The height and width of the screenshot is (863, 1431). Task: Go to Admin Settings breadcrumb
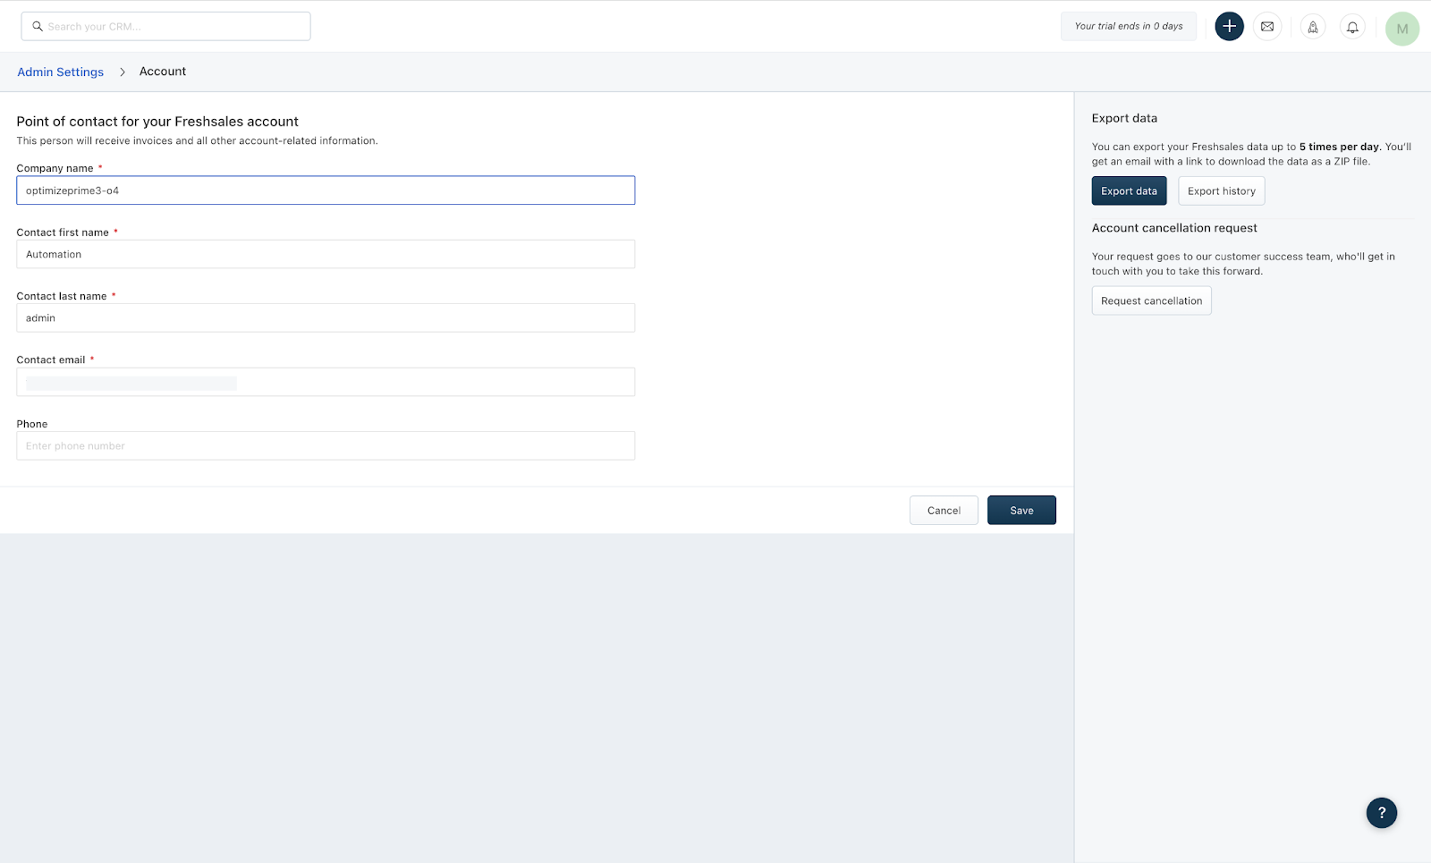pos(61,72)
